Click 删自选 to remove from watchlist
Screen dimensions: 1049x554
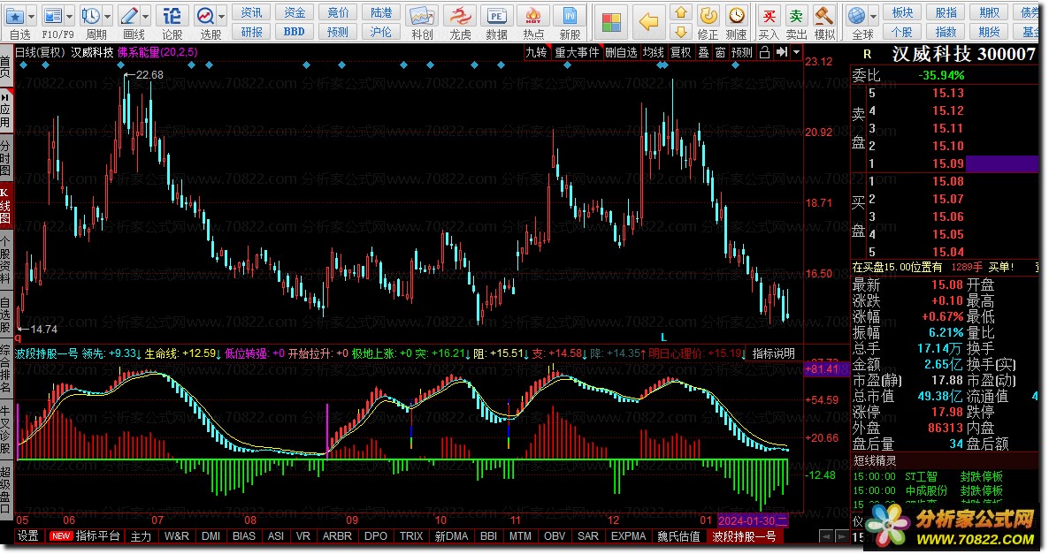(x=621, y=52)
